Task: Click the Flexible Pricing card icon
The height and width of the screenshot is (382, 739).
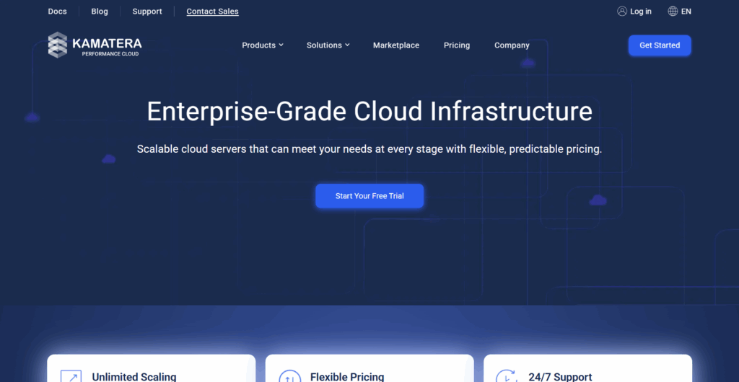Action: [289, 376]
